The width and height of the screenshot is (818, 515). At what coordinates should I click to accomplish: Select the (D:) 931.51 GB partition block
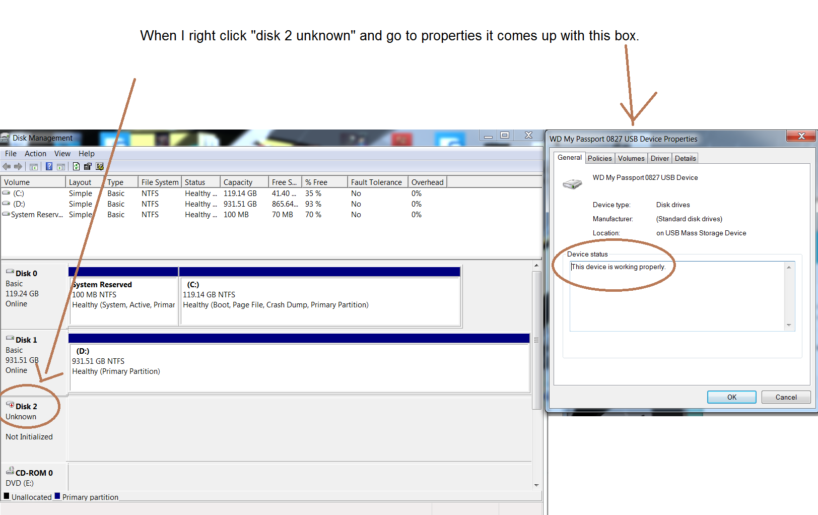[x=299, y=363]
